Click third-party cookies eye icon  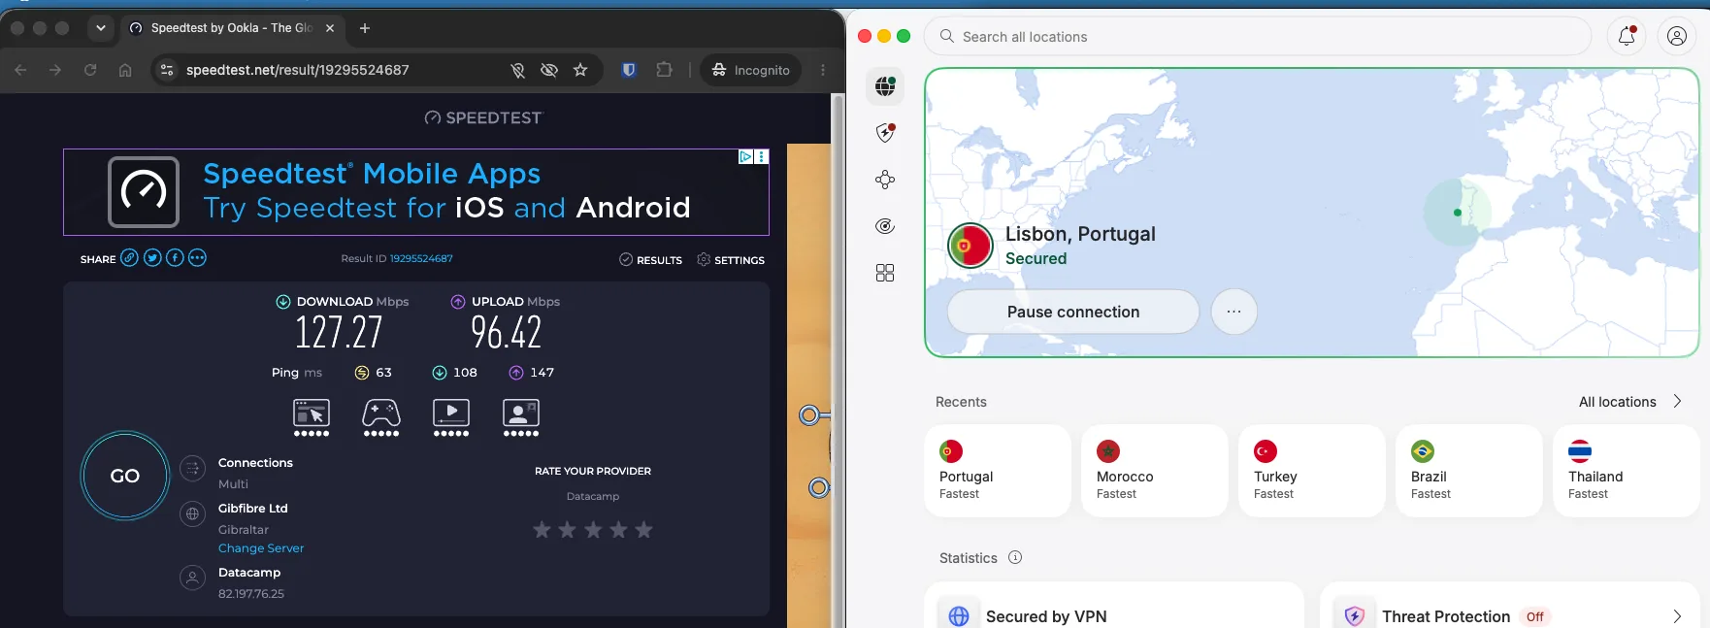[549, 70]
